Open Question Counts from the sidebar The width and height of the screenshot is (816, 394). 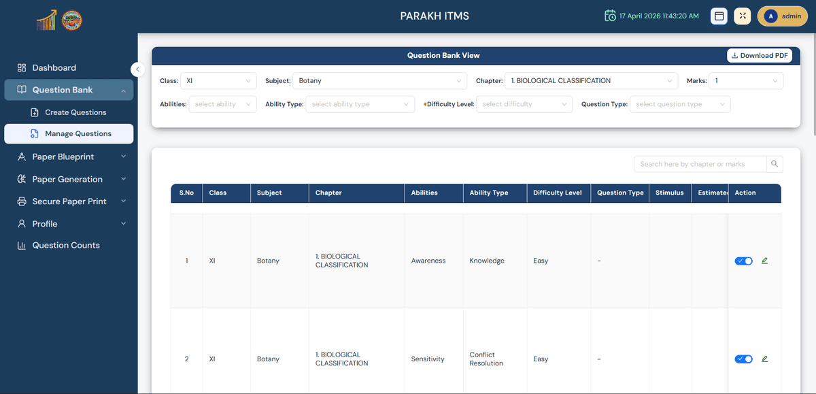[x=66, y=245]
